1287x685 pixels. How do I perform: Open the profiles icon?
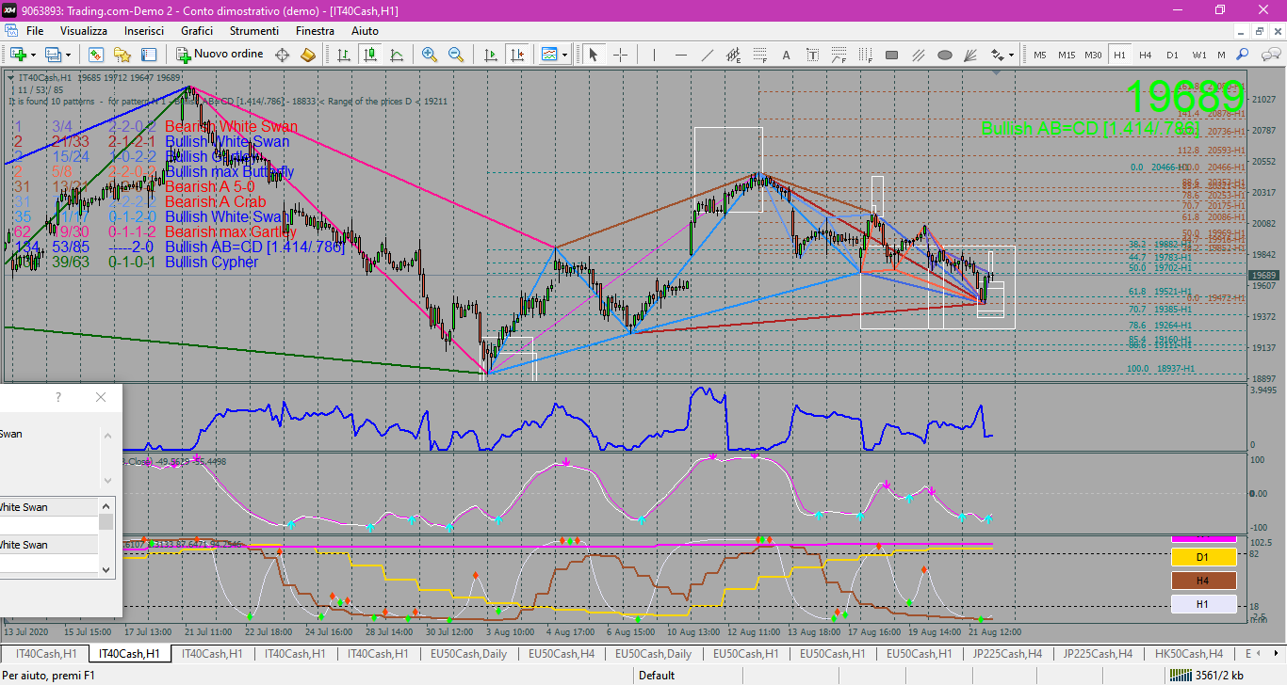[53, 55]
